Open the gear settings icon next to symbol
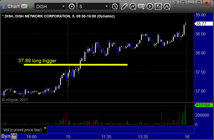Viewport: 214px width, 140px height. coord(72,6)
